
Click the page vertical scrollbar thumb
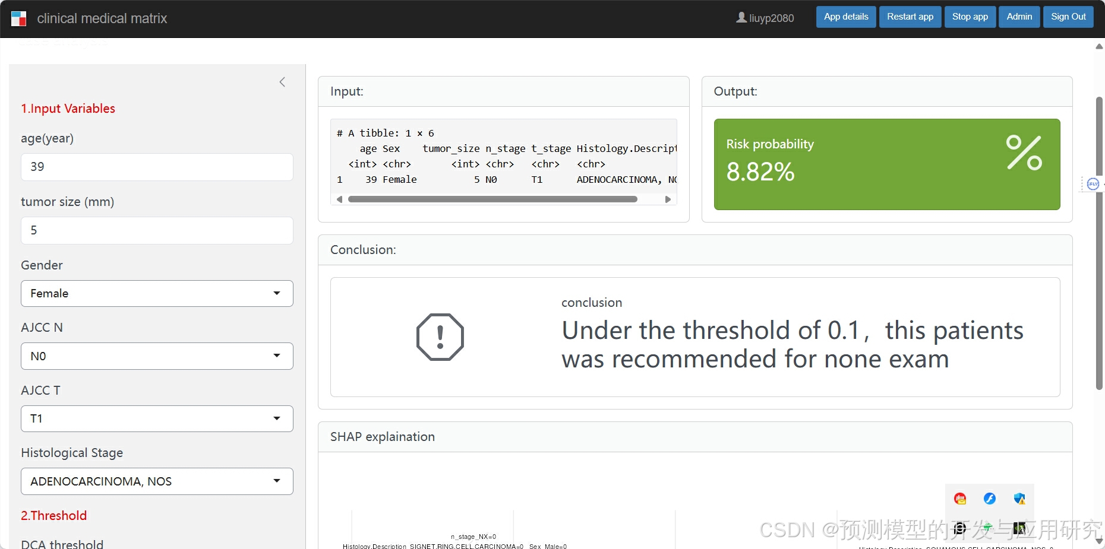click(x=1099, y=243)
